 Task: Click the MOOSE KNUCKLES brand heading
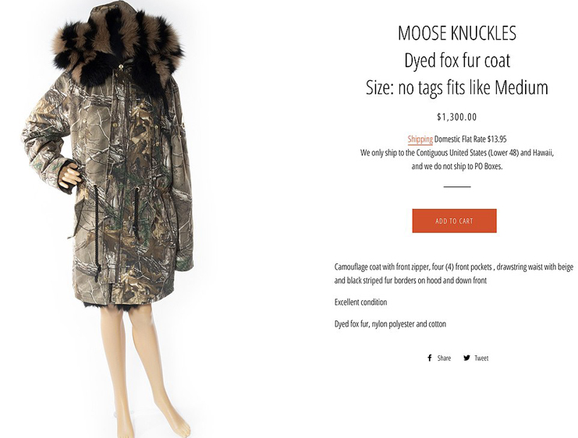coord(457,33)
